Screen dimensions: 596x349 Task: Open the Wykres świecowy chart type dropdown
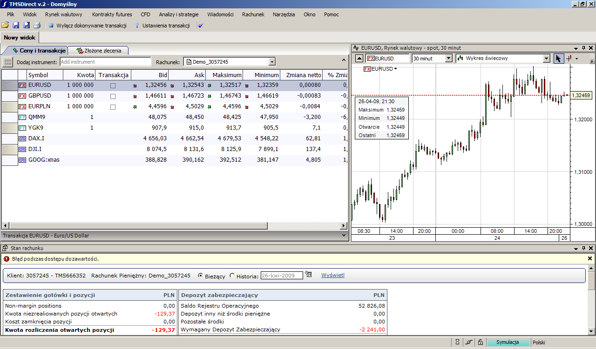[547, 59]
